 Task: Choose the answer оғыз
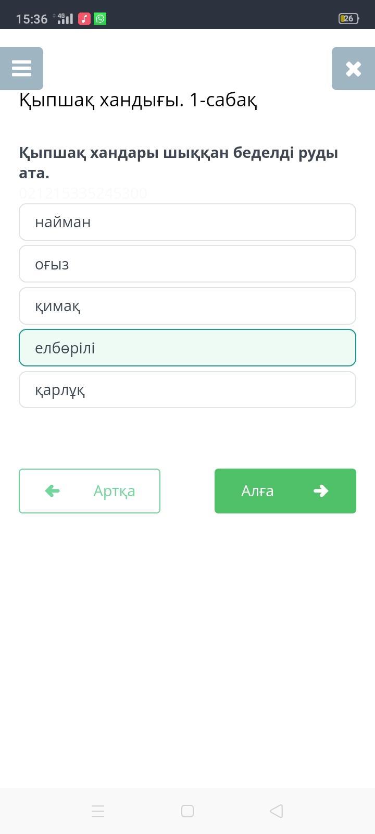pos(187,264)
